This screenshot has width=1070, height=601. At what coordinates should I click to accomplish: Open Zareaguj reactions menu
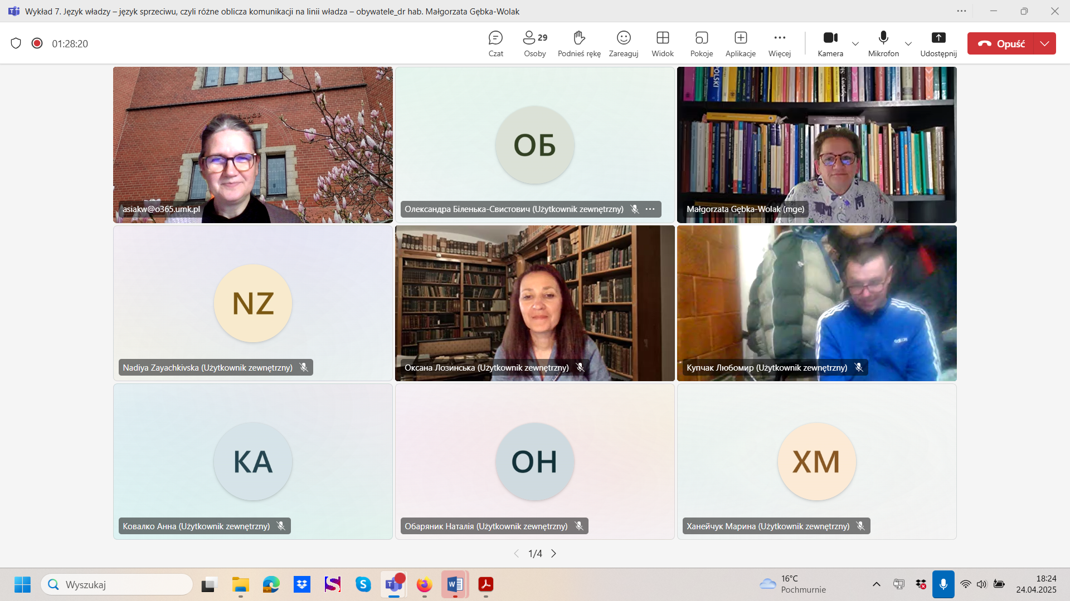pos(623,43)
